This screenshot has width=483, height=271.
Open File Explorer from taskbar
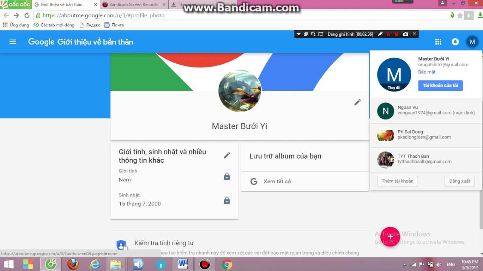click(116, 264)
